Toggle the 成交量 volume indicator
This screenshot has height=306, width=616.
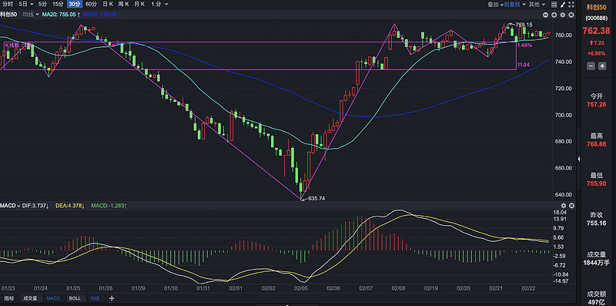pos(29,298)
